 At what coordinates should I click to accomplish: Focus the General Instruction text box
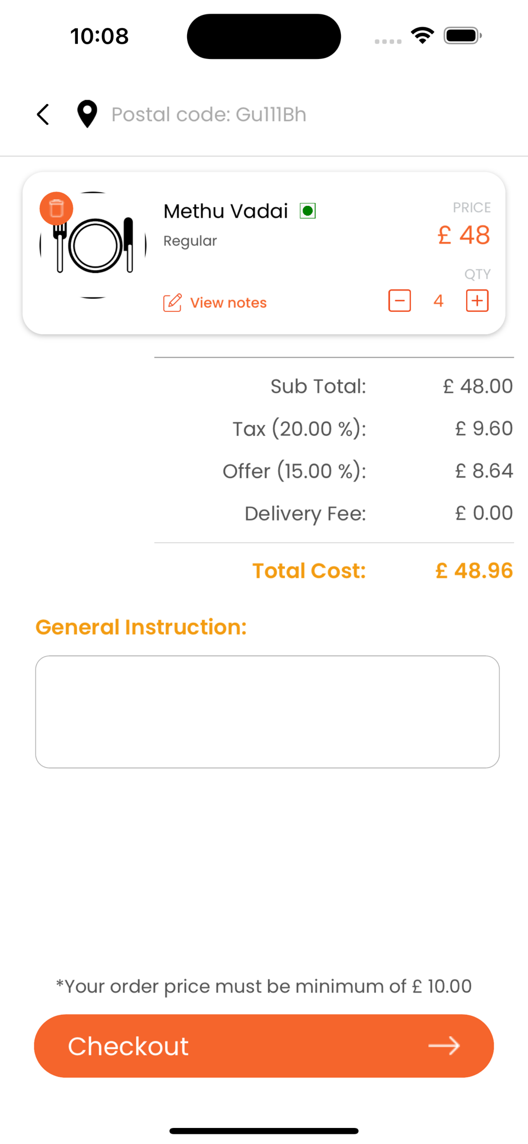pyautogui.click(x=267, y=712)
